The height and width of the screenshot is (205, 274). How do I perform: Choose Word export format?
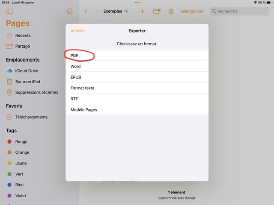click(x=137, y=67)
